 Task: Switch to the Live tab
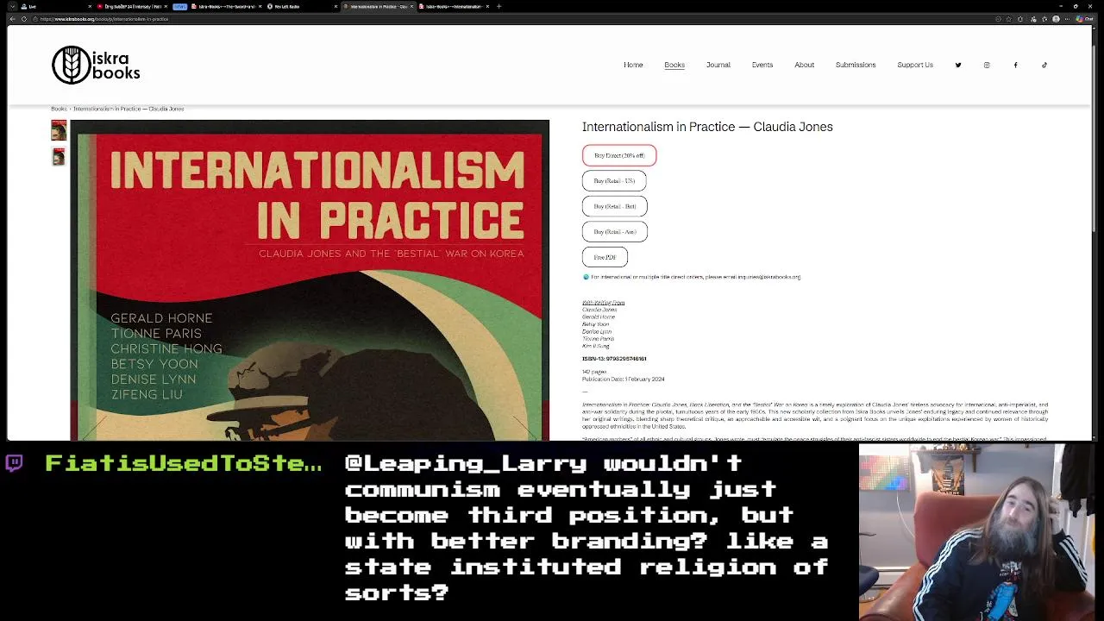(x=56, y=6)
